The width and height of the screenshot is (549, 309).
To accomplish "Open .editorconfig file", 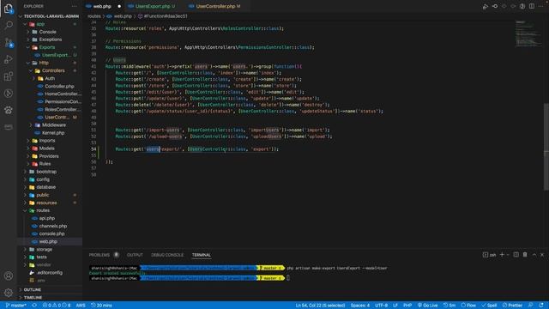I will click(x=51, y=272).
